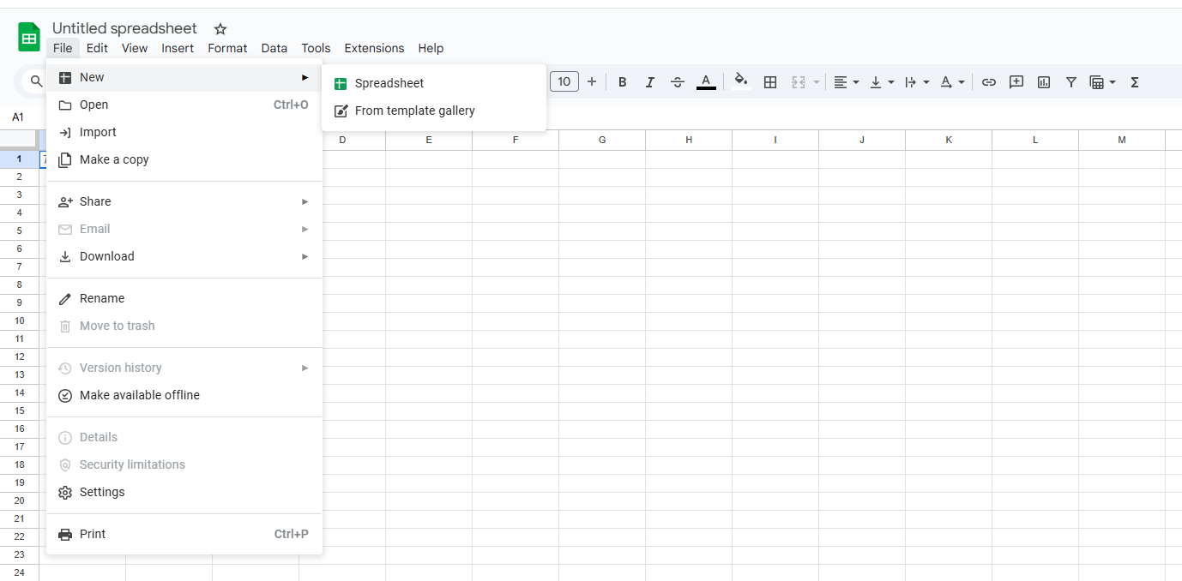Toggle strikethrough formatting

tap(678, 82)
